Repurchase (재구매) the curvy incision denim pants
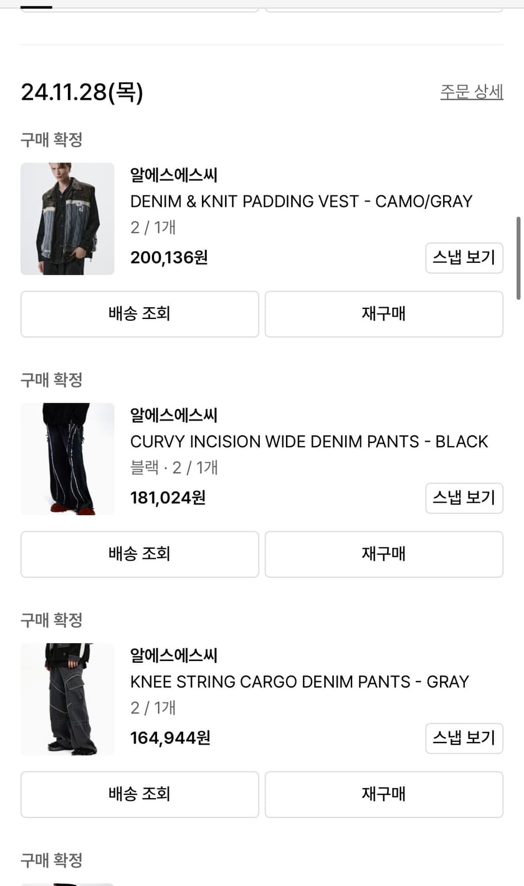This screenshot has width=524, height=886. tap(383, 554)
